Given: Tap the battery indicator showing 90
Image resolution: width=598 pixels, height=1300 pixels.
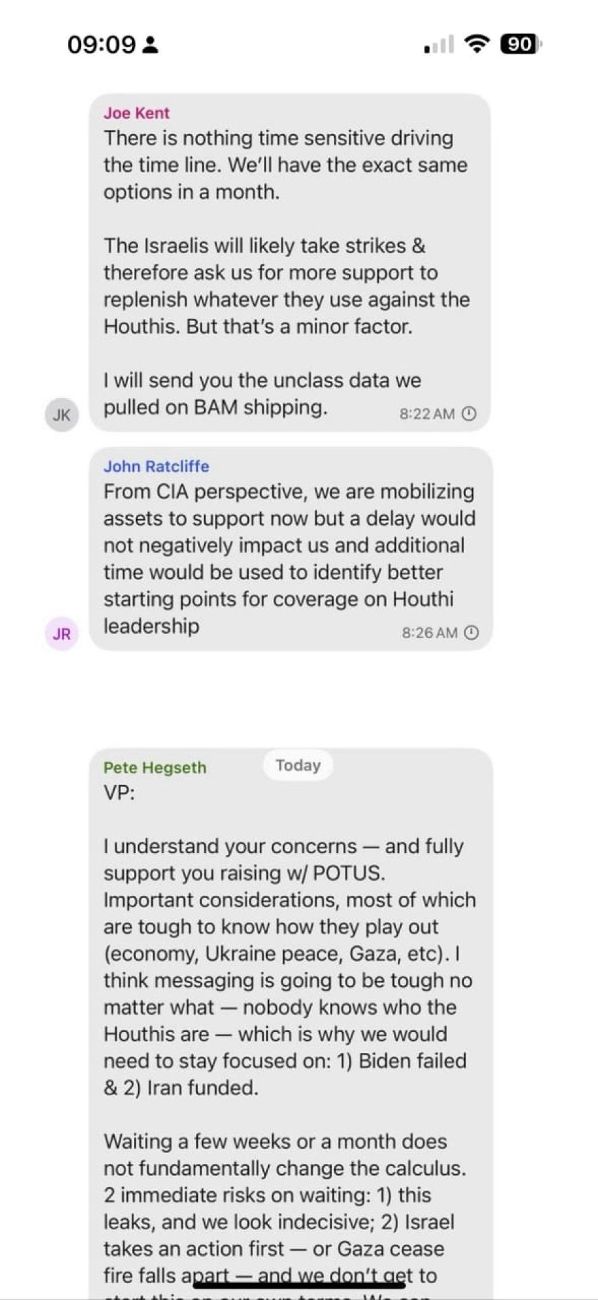Looking at the screenshot, I should pyautogui.click(x=522, y=44).
